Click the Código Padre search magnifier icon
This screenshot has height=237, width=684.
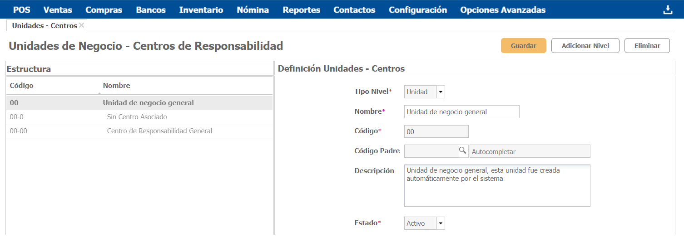(462, 151)
